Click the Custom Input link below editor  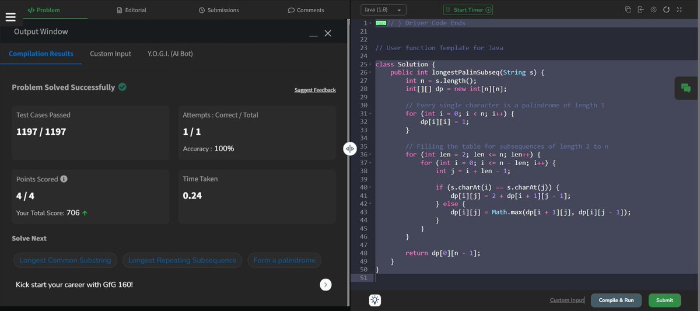(567, 300)
